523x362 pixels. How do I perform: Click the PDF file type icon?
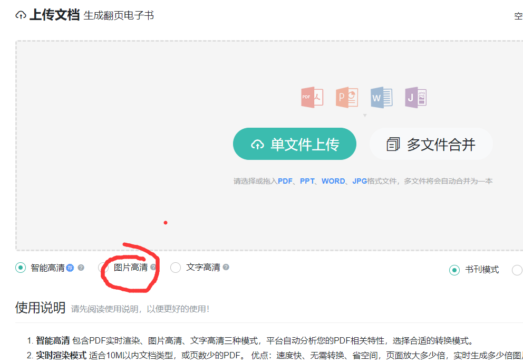(312, 98)
